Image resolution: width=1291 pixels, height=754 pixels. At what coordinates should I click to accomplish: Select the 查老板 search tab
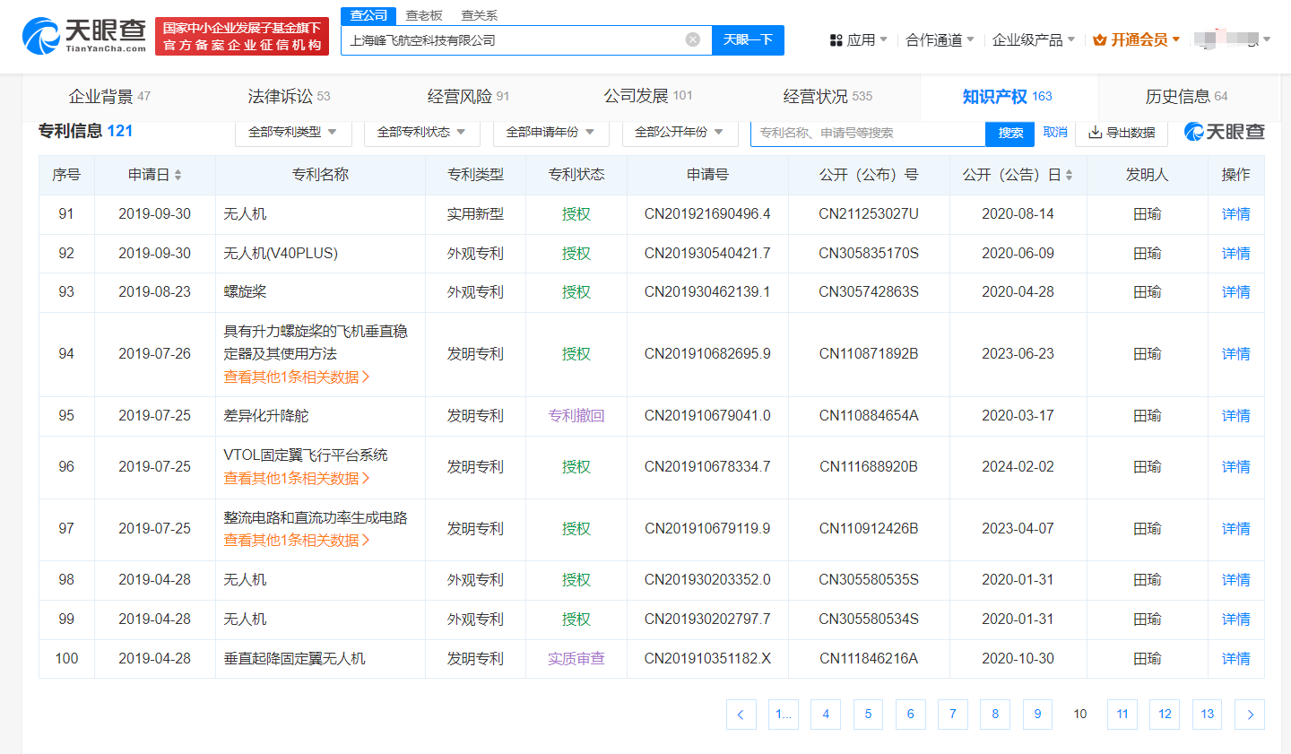[x=424, y=15]
